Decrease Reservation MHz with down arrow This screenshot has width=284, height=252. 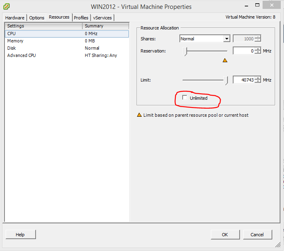coord(258,53)
